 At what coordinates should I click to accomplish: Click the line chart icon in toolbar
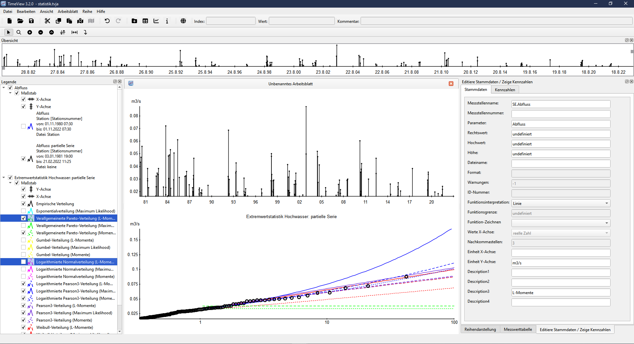156,21
